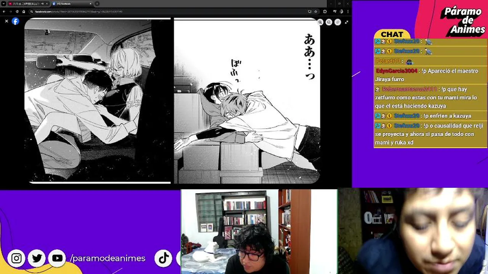Click the Twitter icon in overlay
488x274 pixels.
pyautogui.click(x=37, y=258)
